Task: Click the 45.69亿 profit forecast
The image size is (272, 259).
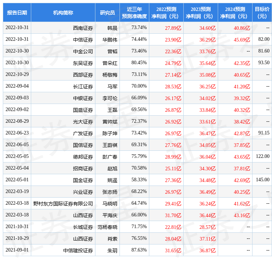Action: 242,40
